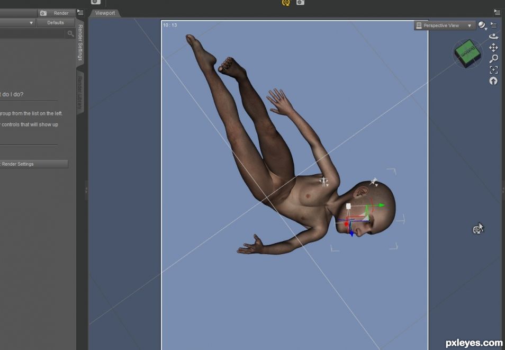Click the figure selection icon on the chest
The image size is (505, 350).
(324, 182)
